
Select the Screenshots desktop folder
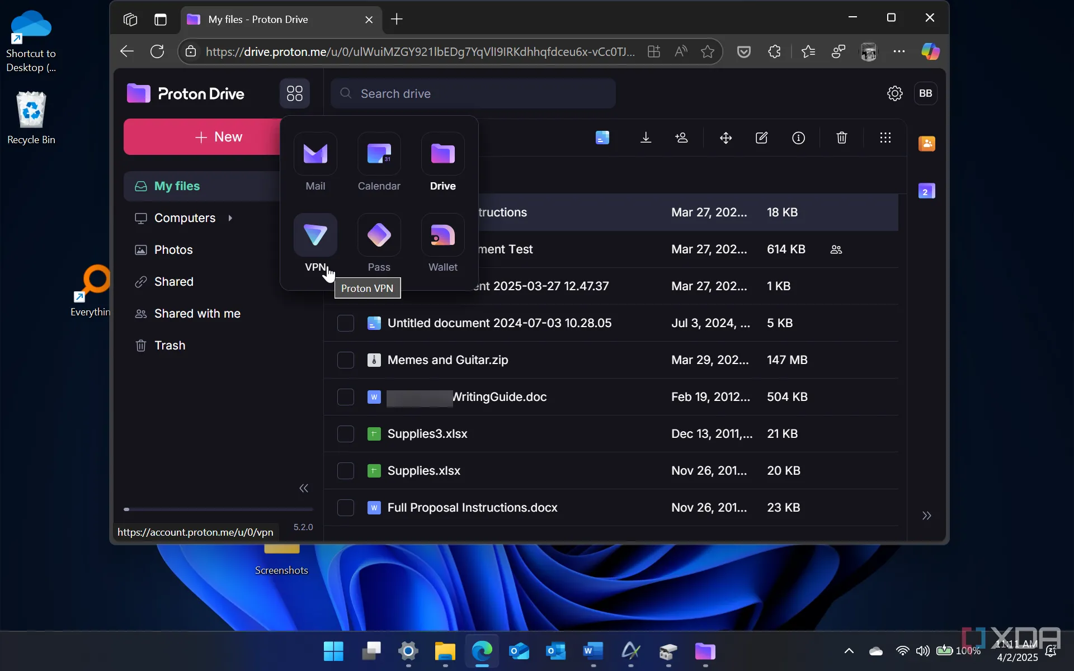click(x=281, y=561)
